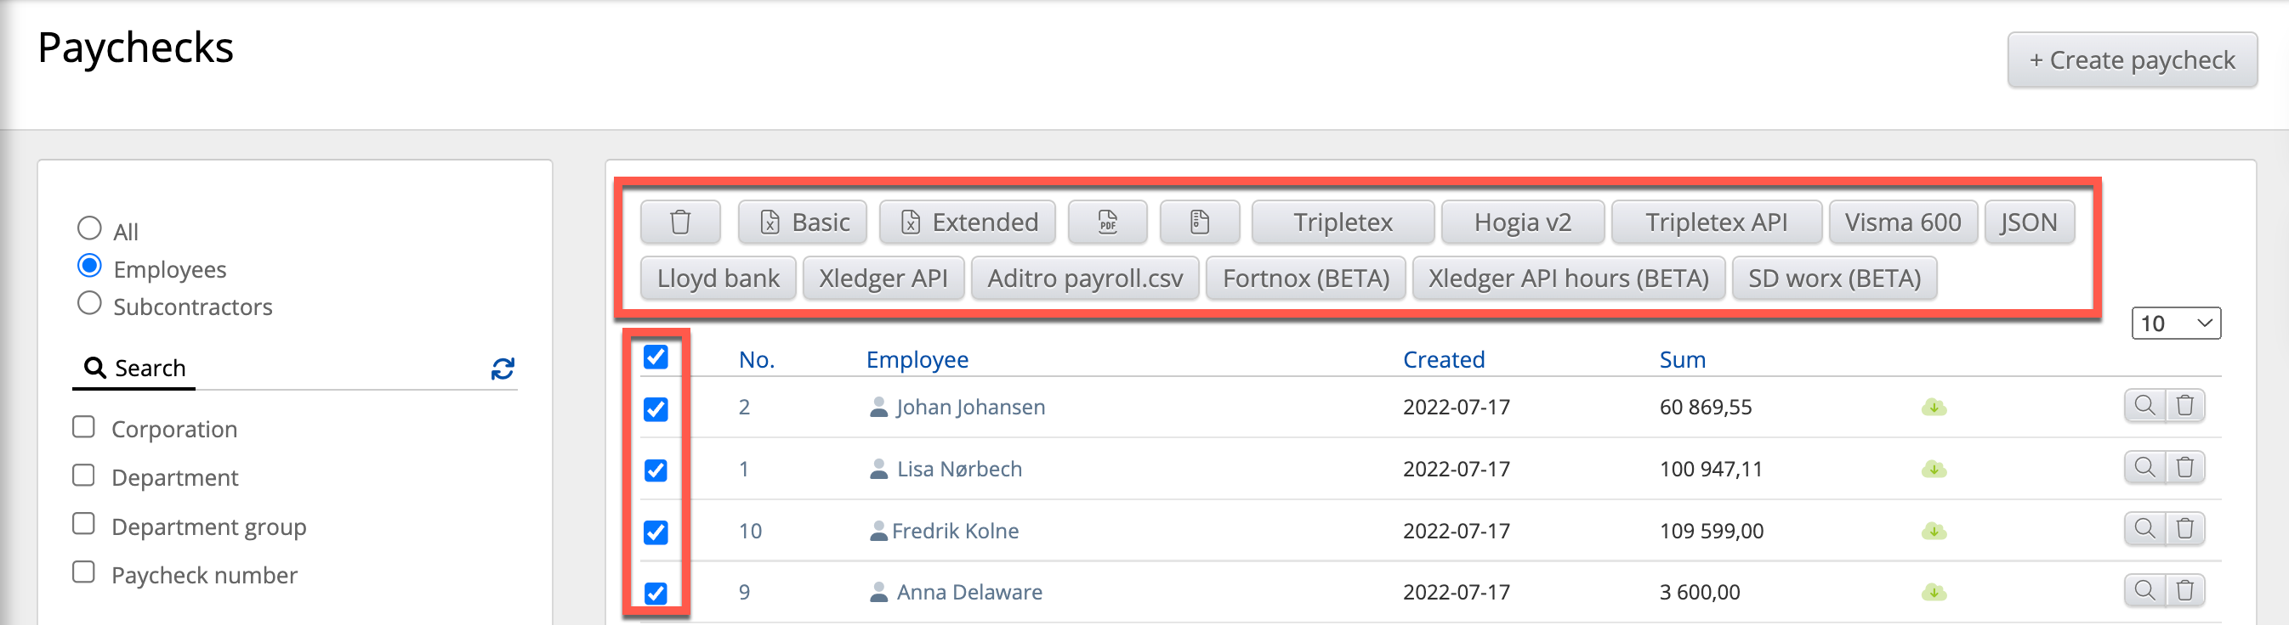
Task: Click the bulk delete trash icon in toolbar
Action: click(x=679, y=222)
